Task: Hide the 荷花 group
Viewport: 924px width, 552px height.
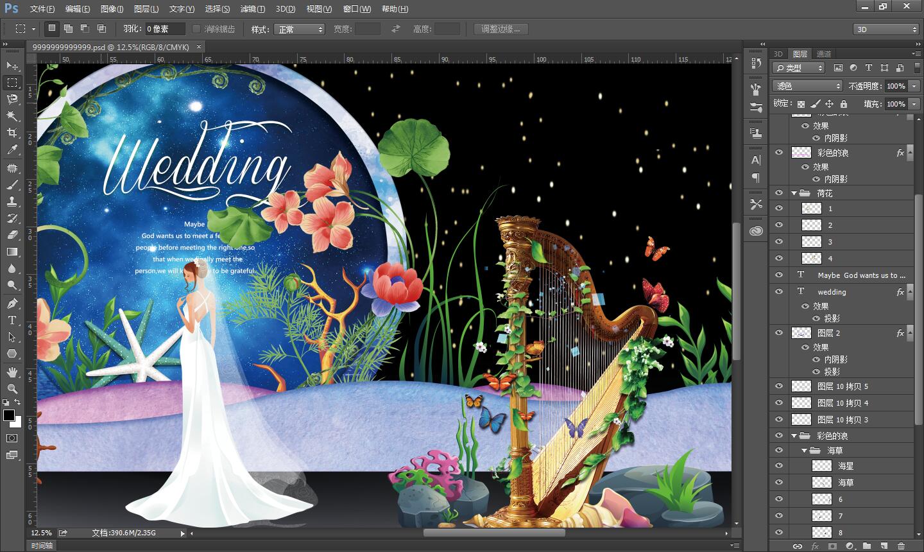Action: pyautogui.click(x=779, y=193)
